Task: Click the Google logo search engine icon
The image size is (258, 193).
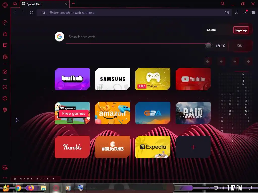Action: pos(59,37)
